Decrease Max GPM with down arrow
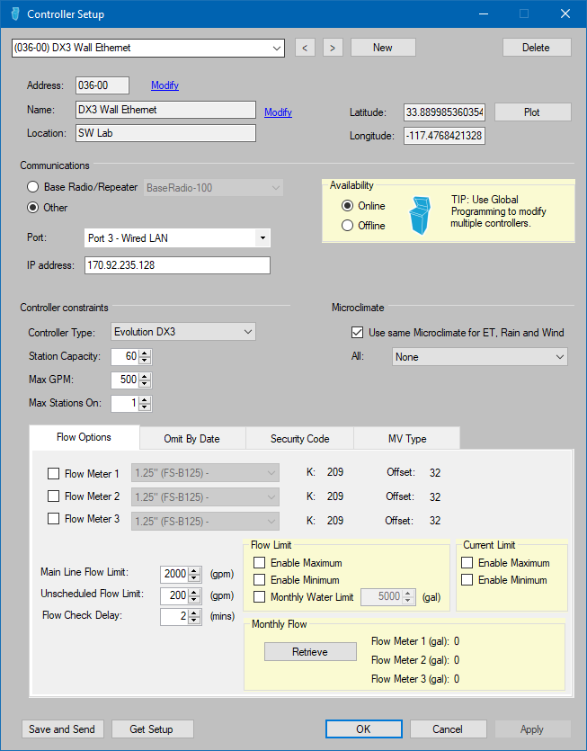Image resolution: width=587 pixels, height=751 pixels. (x=145, y=384)
